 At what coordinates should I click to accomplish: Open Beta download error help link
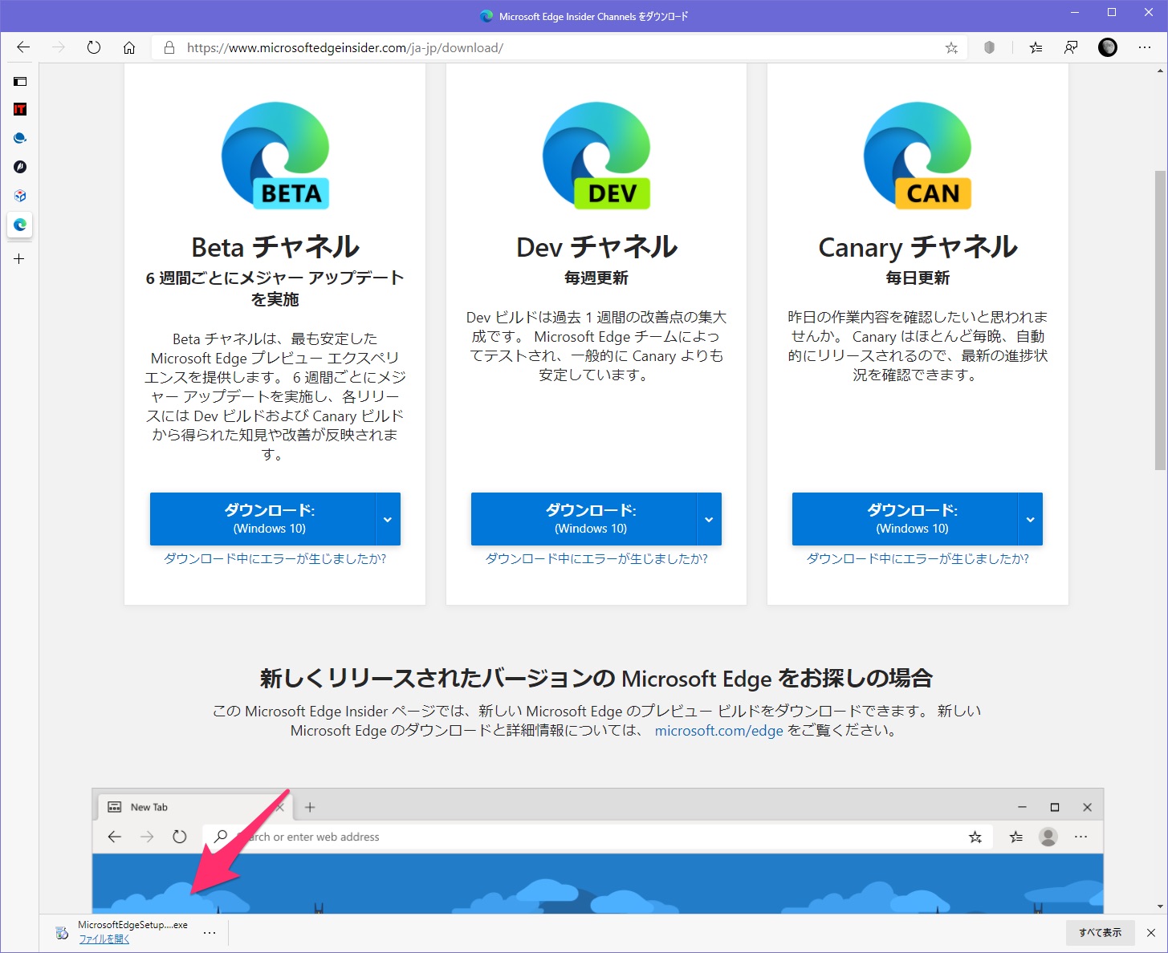275,558
